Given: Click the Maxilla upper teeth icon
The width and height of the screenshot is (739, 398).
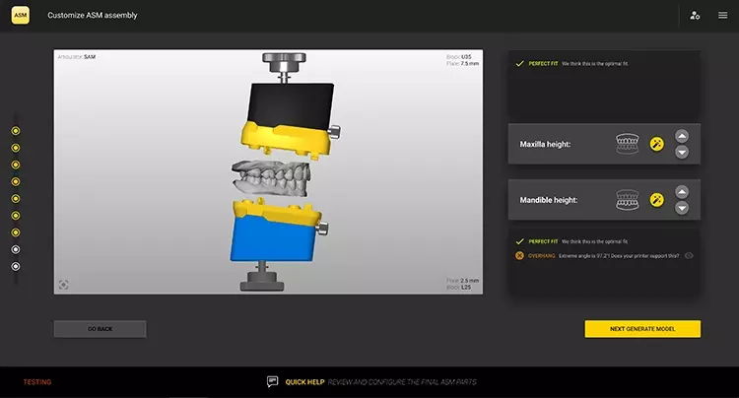Looking at the screenshot, I should click(x=628, y=144).
